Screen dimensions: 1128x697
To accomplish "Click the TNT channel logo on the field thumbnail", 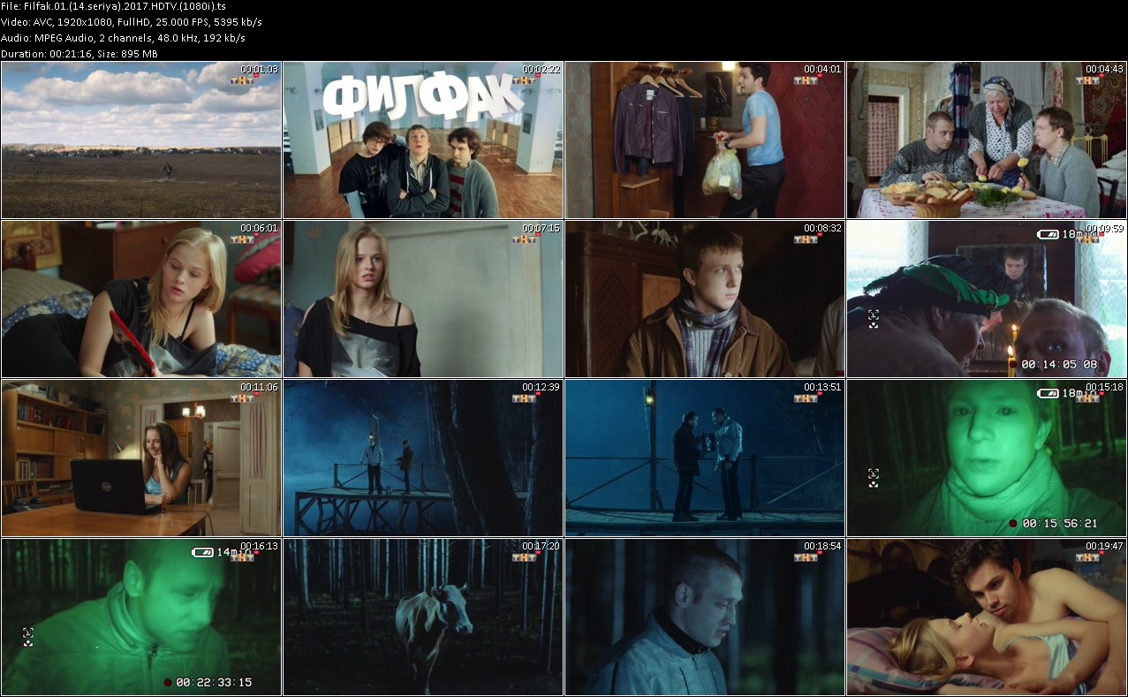I will pyautogui.click(x=241, y=80).
